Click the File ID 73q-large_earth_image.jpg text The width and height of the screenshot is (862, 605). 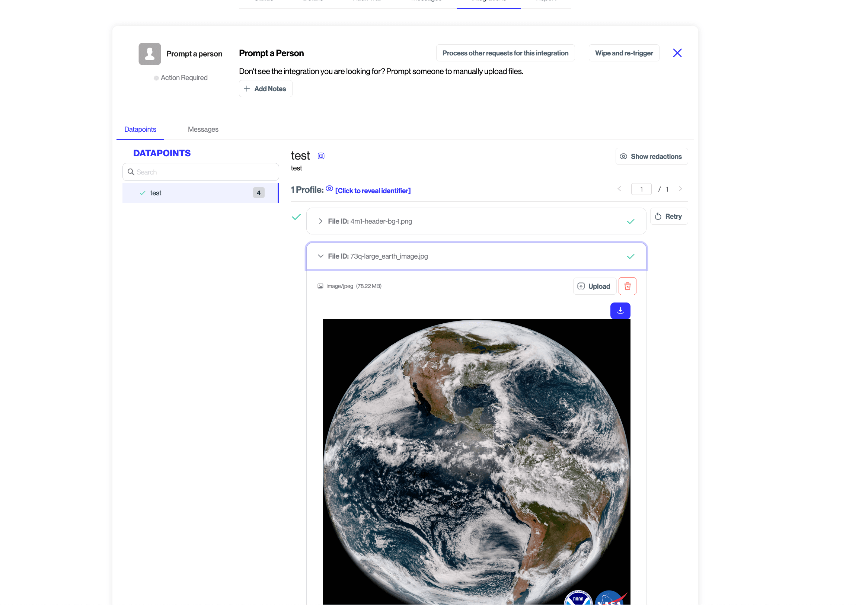tap(378, 256)
